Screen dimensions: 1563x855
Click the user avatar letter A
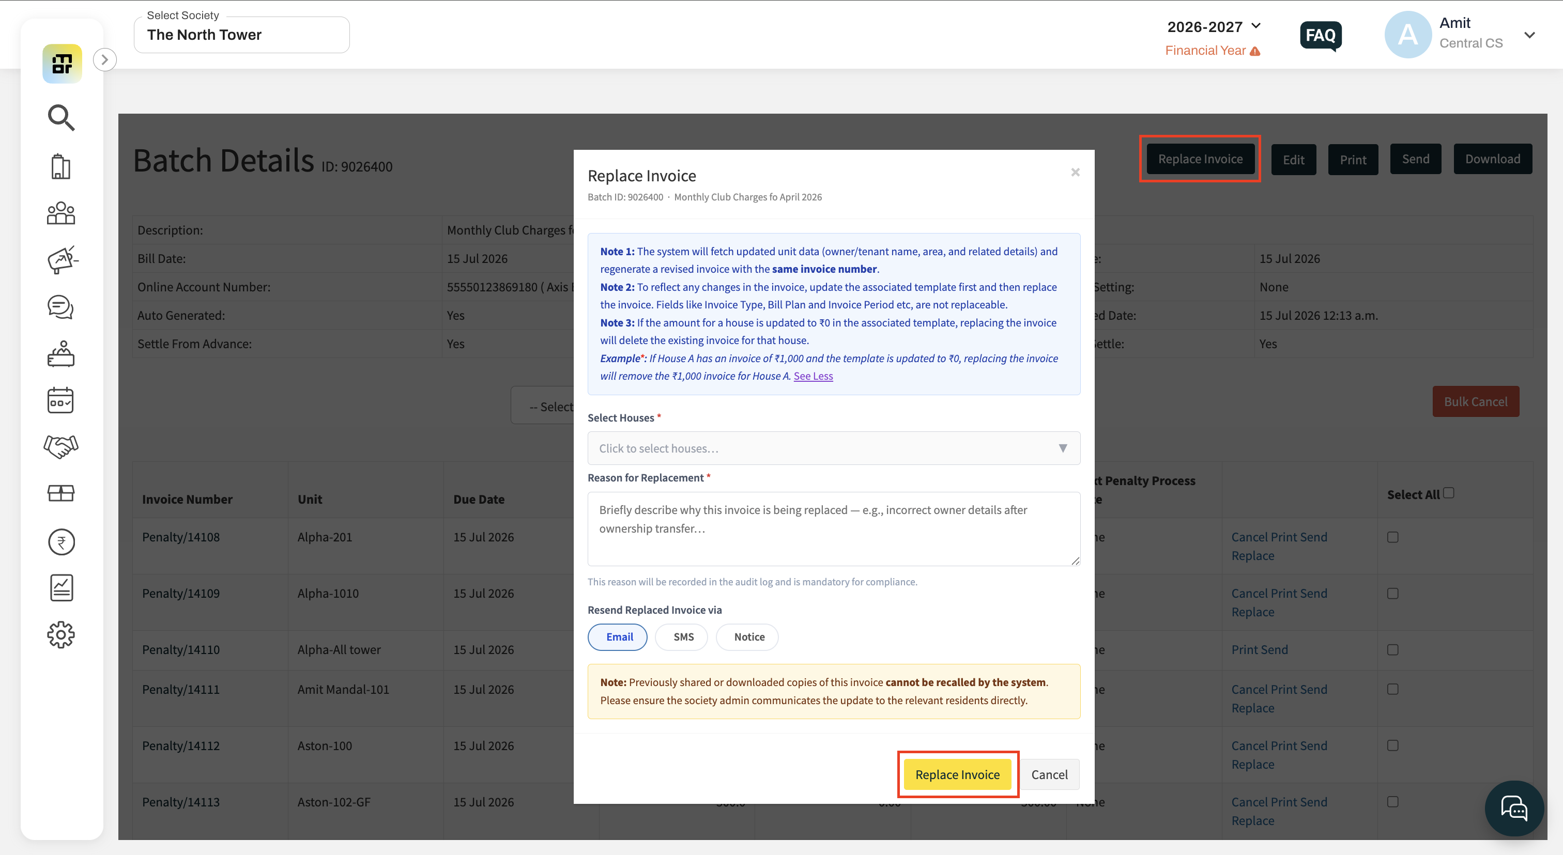(1407, 35)
